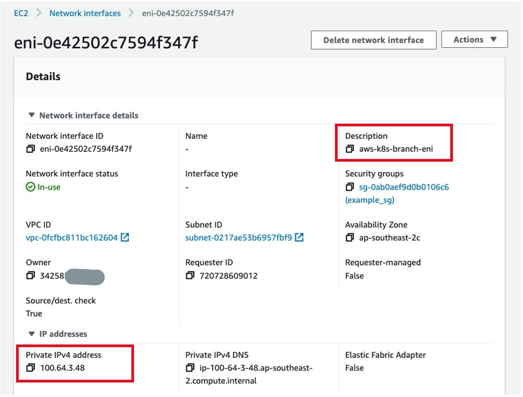Select IP value 100.64.3.48
523x397 pixels.
click(62, 368)
